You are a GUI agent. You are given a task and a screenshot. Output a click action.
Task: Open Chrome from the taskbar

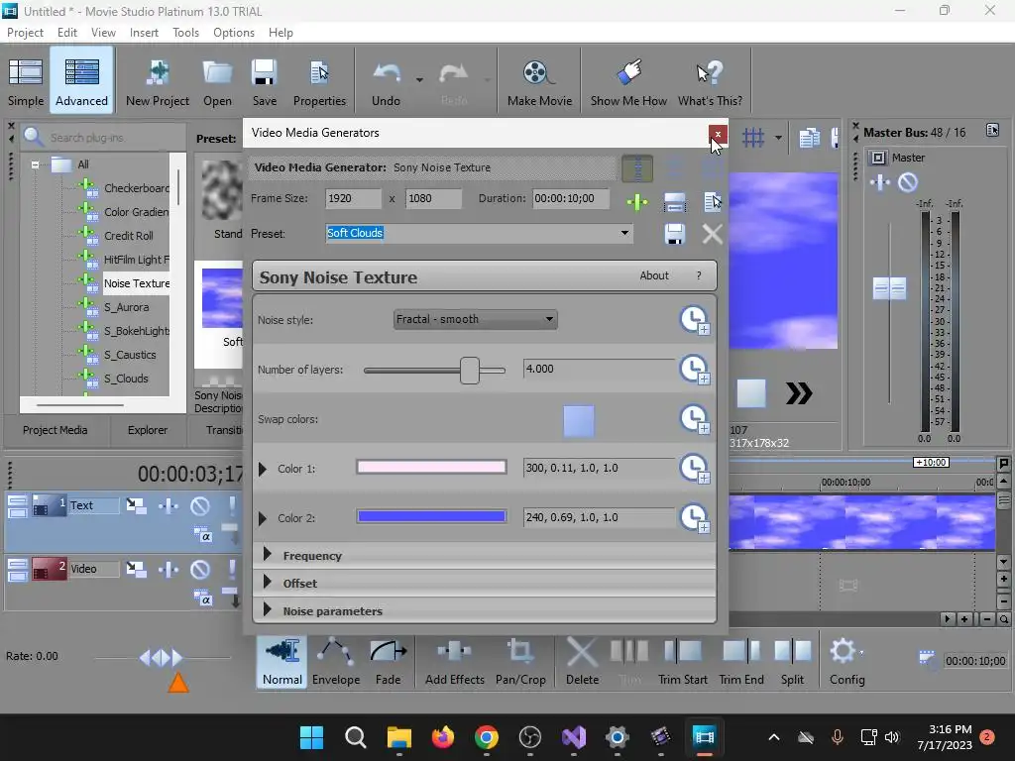(x=486, y=737)
